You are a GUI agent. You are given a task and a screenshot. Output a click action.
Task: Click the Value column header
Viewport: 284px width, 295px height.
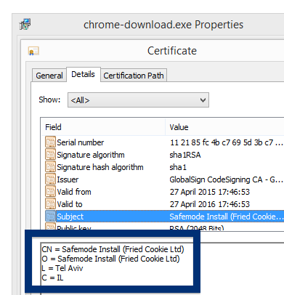point(224,127)
